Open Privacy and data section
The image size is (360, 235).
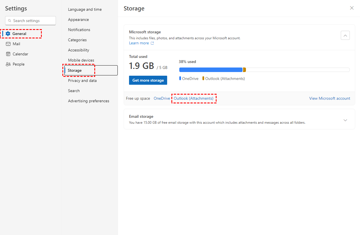[x=82, y=80]
